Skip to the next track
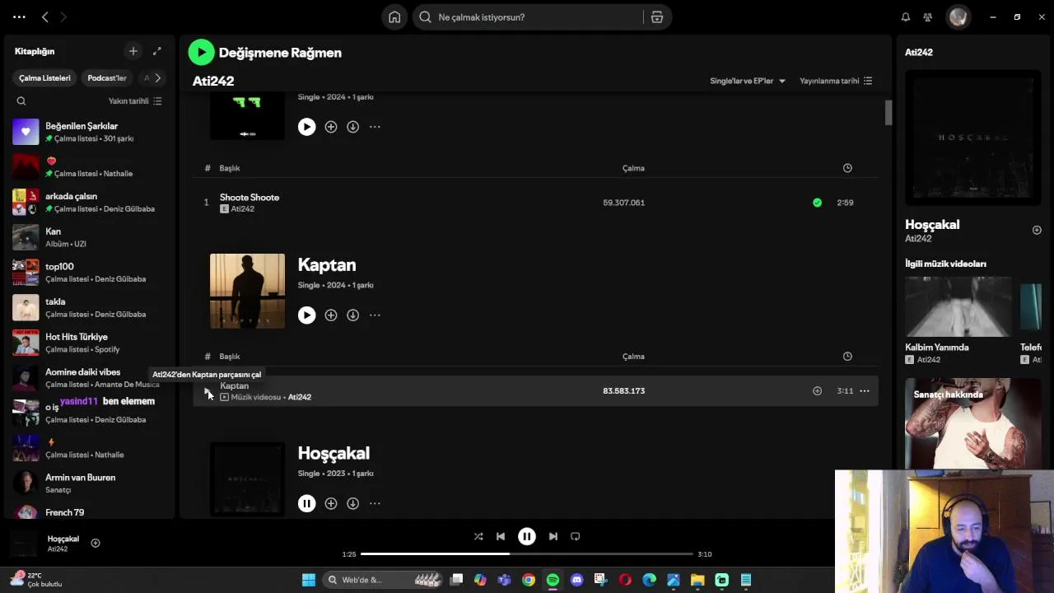 pyautogui.click(x=553, y=536)
